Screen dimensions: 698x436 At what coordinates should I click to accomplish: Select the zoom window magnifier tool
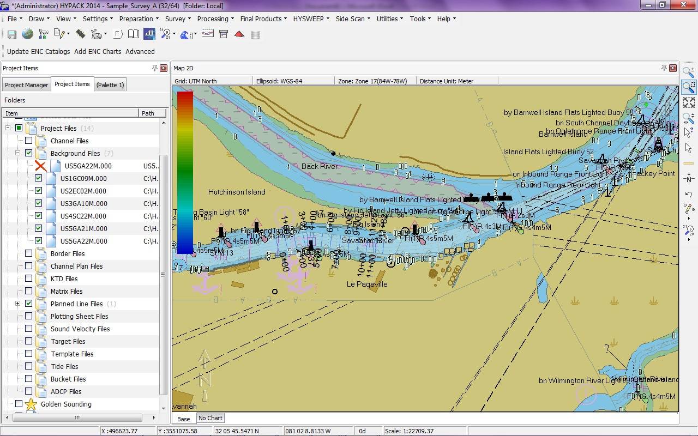coord(688,87)
